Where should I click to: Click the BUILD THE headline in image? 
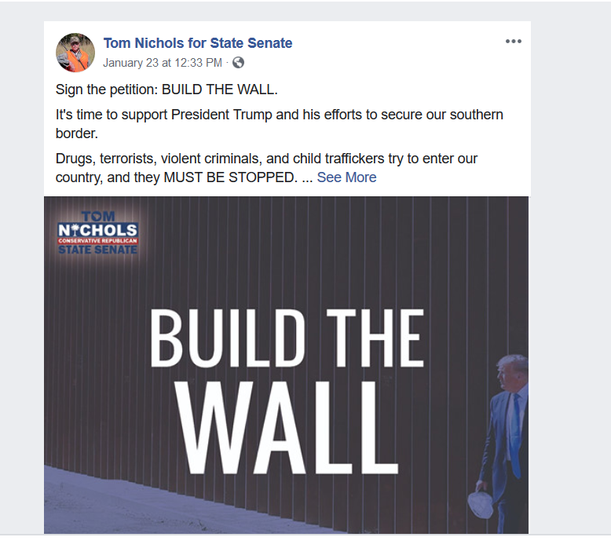pos(287,338)
